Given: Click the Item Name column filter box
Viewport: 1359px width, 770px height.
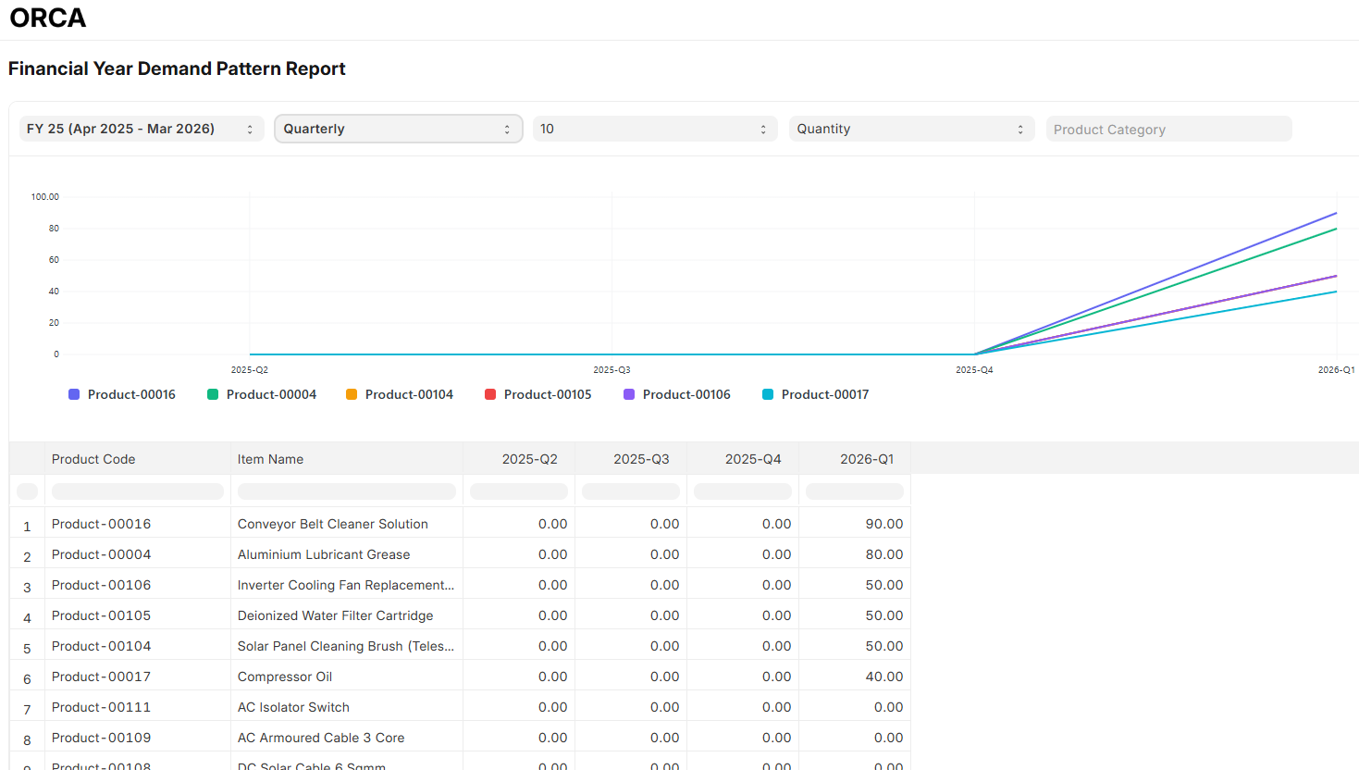Looking at the screenshot, I should tap(346, 491).
